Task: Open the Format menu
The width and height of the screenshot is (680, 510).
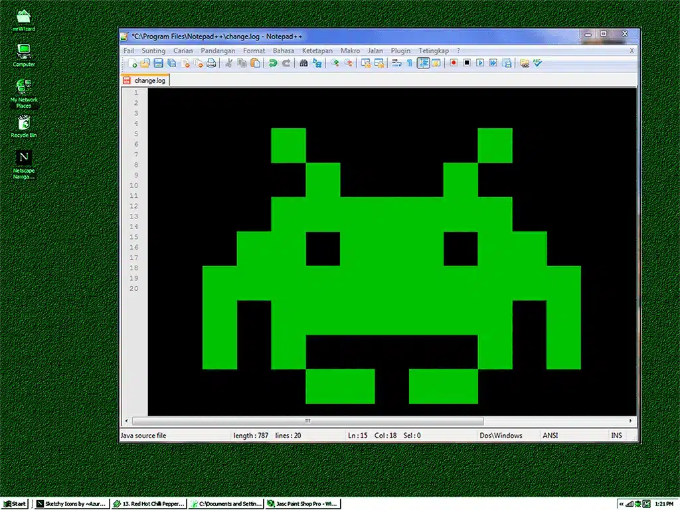Action: 254,50
